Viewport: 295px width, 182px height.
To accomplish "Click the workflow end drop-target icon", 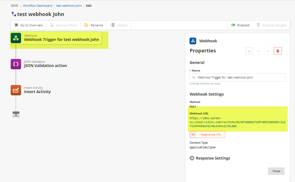I will coord(16,114).
